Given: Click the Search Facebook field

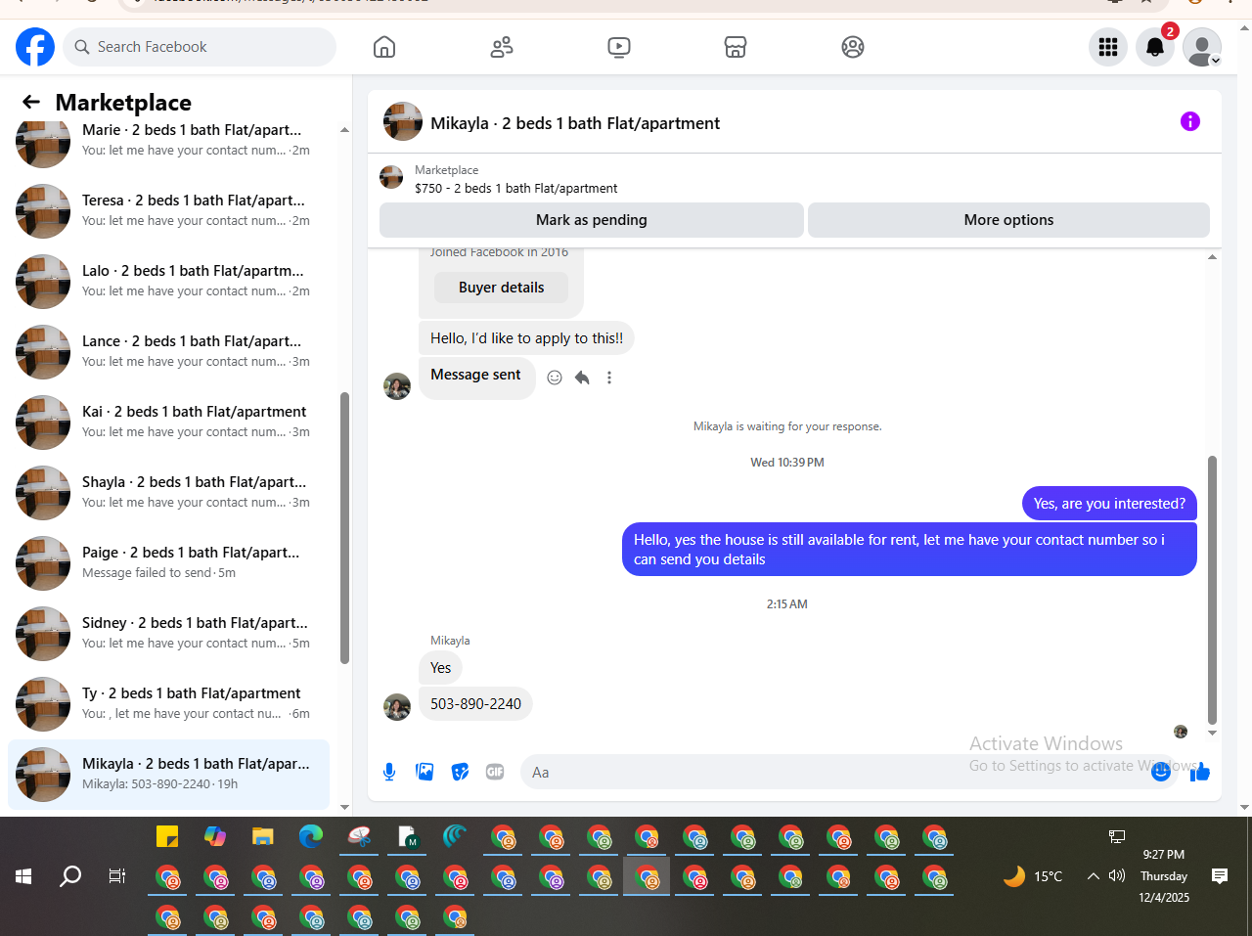Looking at the screenshot, I should pos(200,47).
